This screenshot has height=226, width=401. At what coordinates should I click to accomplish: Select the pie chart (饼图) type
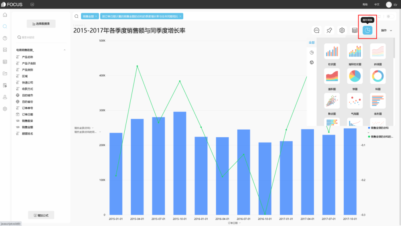[x=355, y=76]
